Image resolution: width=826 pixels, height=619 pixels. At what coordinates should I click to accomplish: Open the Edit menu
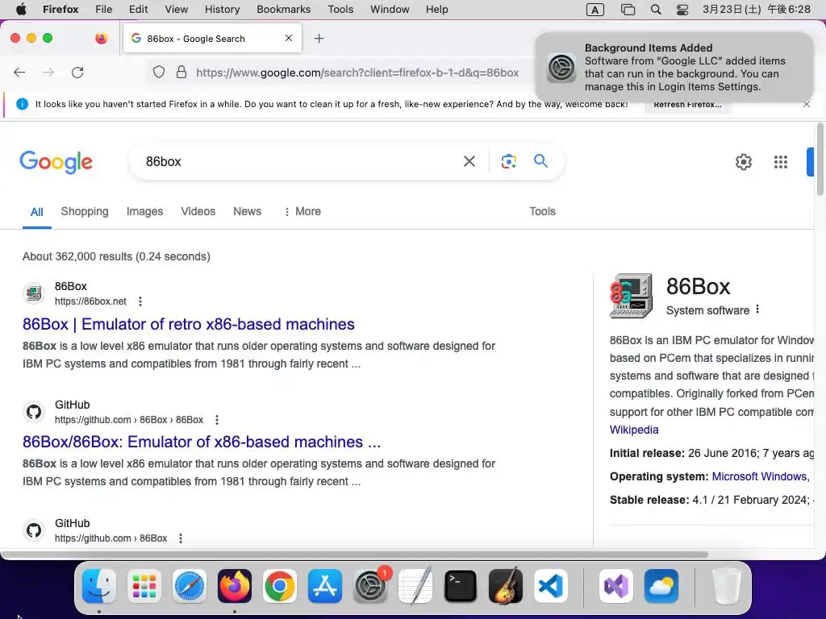138,10
